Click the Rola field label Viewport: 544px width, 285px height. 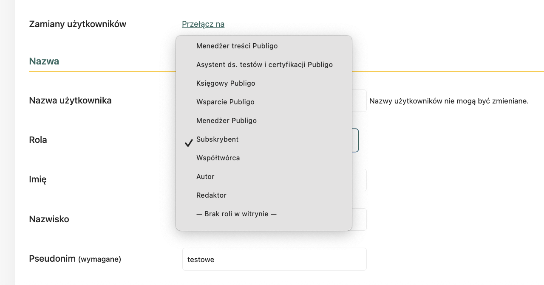38,140
